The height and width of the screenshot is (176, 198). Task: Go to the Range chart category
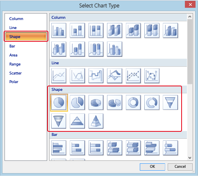(x=15, y=64)
